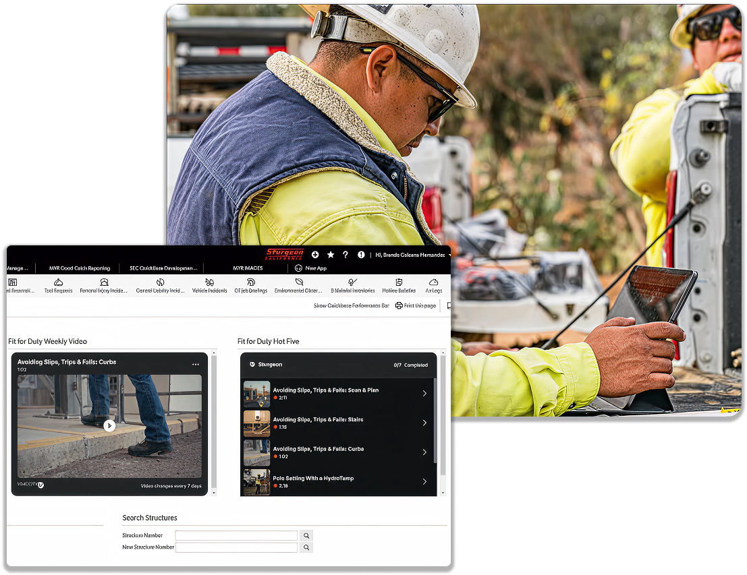Image resolution: width=747 pixels, height=575 pixels.
Task: Click the help question mark icon
Action: (x=345, y=255)
